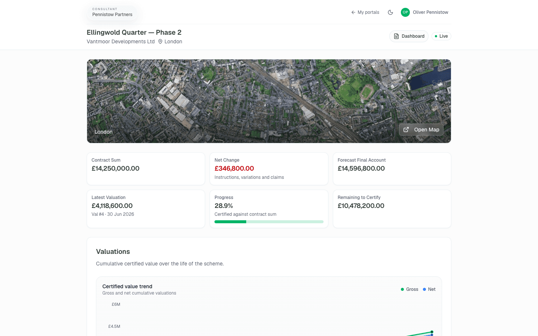This screenshot has width=538, height=336.
Task: Click the London aerial map image
Action: point(269,101)
